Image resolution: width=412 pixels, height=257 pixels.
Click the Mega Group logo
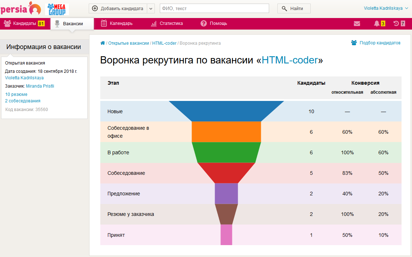(57, 9)
